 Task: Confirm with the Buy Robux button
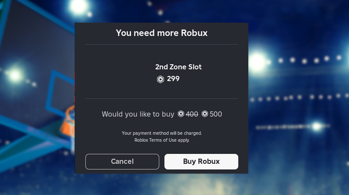201,161
